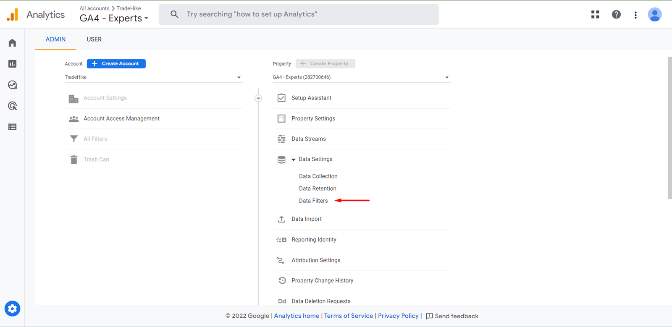This screenshot has width=672, height=327.
Task: Open Reports icon in left sidebar
Action: click(12, 64)
